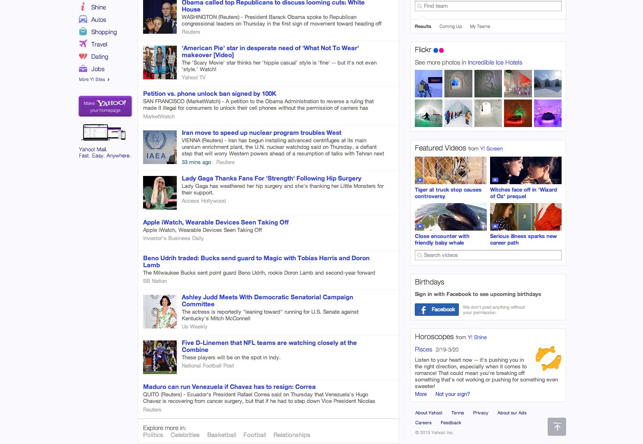Switch to the My Teams tab
The image size is (643, 444).
480,26
